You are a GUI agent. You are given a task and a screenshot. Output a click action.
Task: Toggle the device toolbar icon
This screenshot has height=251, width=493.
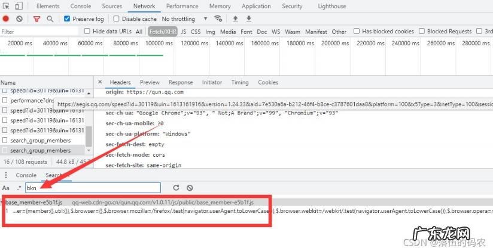(19, 6)
